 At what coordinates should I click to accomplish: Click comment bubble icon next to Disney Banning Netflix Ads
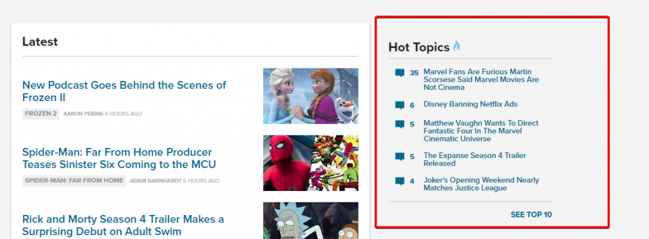(x=399, y=105)
